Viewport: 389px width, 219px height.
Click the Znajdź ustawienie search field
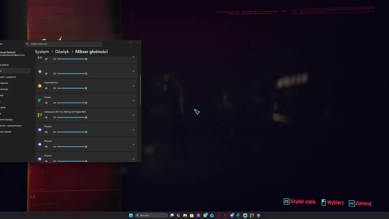coord(64,44)
